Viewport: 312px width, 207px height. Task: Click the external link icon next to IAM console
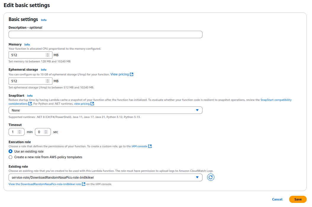coord(150,146)
